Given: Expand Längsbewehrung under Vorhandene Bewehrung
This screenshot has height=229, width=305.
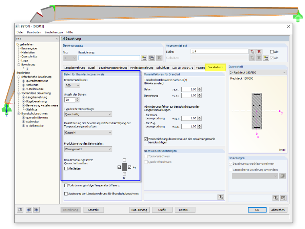Looking at the screenshot, I should point(24,97).
